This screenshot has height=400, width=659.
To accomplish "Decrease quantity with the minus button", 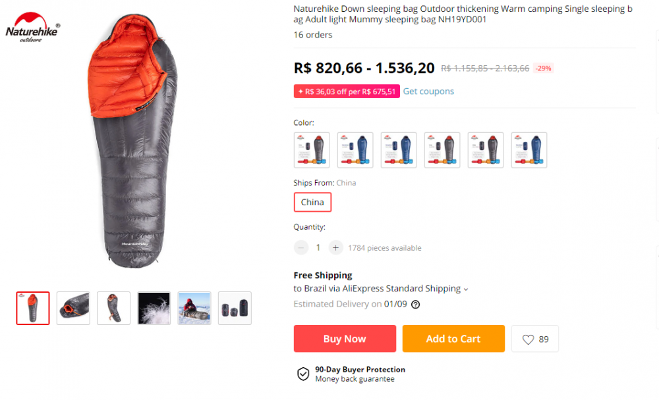I will [301, 248].
